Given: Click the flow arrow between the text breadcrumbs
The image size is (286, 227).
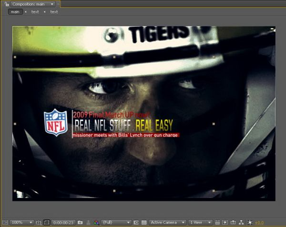Looking at the screenshot, I should (x=45, y=12).
